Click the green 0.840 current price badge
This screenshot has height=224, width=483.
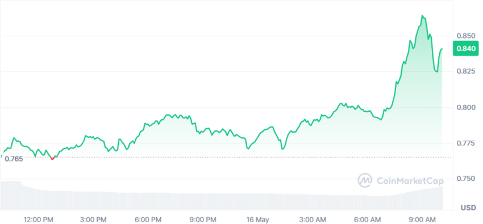point(466,49)
